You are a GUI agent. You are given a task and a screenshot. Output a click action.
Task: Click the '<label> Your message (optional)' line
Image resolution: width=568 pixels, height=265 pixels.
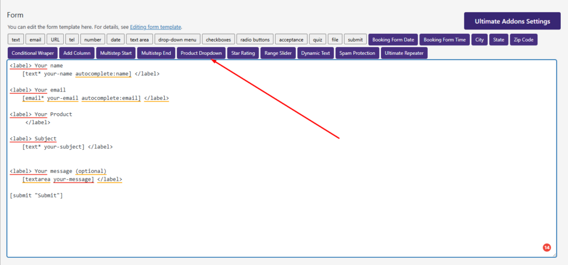(x=58, y=171)
